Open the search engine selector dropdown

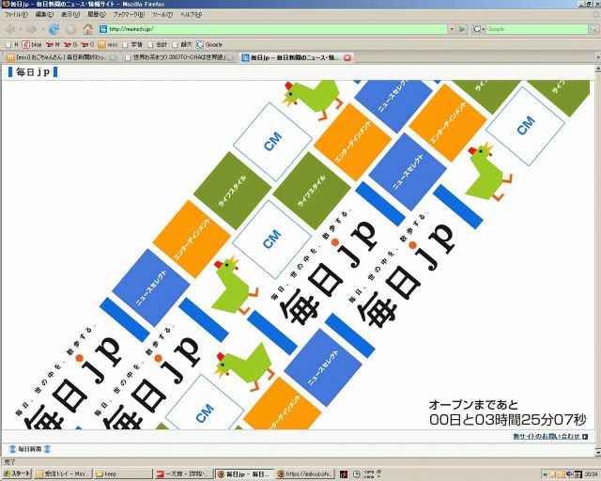(x=479, y=29)
